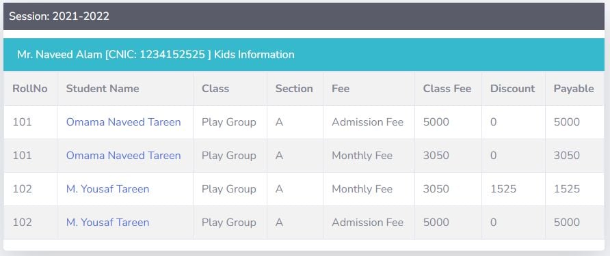The image size is (610, 256).
Task: Open M. Yousaf Tareen link in last row
Action: (x=107, y=222)
